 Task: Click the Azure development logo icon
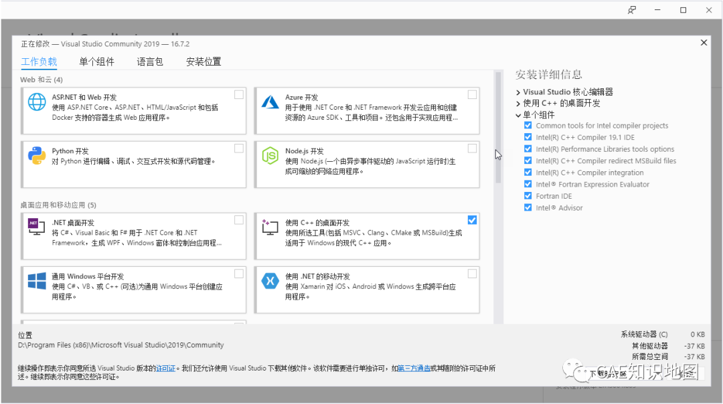[270, 102]
